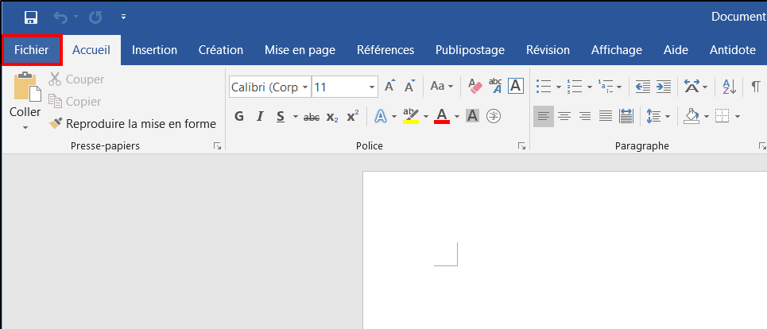767x329 pixels.
Task: Open the Aide tab
Action: pyautogui.click(x=676, y=50)
